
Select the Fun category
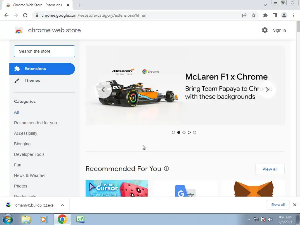point(18,165)
